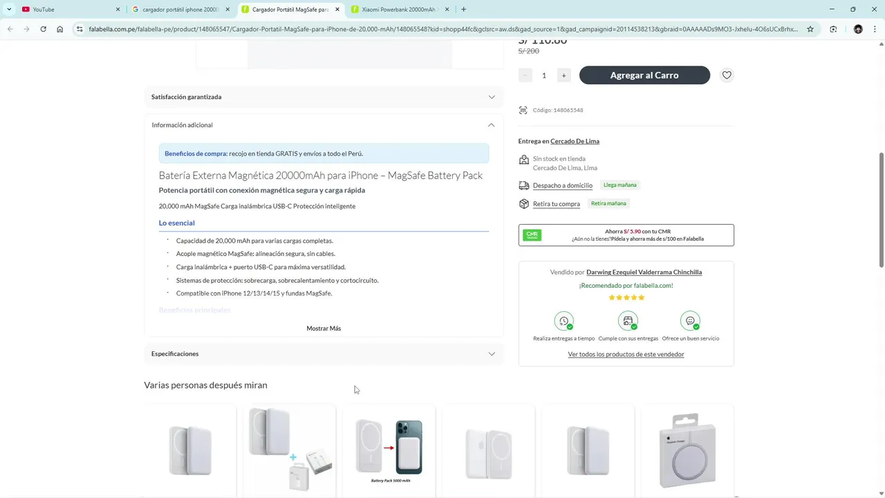View site information icon in address bar
The image size is (885, 498).
click(x=80, y=29)
